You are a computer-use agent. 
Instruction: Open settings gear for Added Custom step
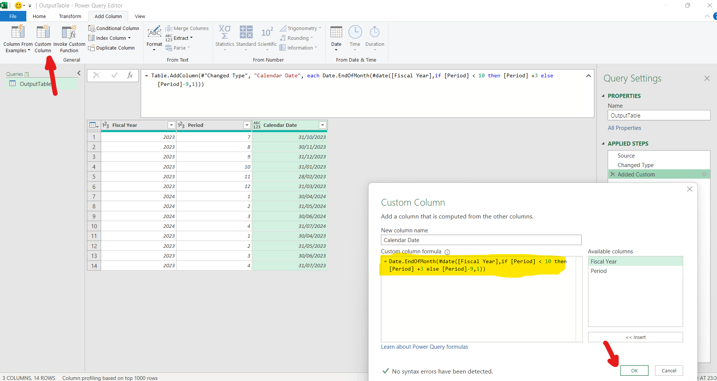704,174
